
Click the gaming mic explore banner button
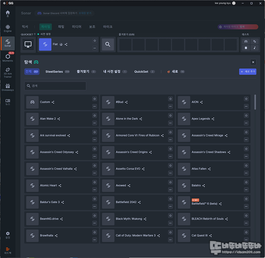(x=238, y=27)
